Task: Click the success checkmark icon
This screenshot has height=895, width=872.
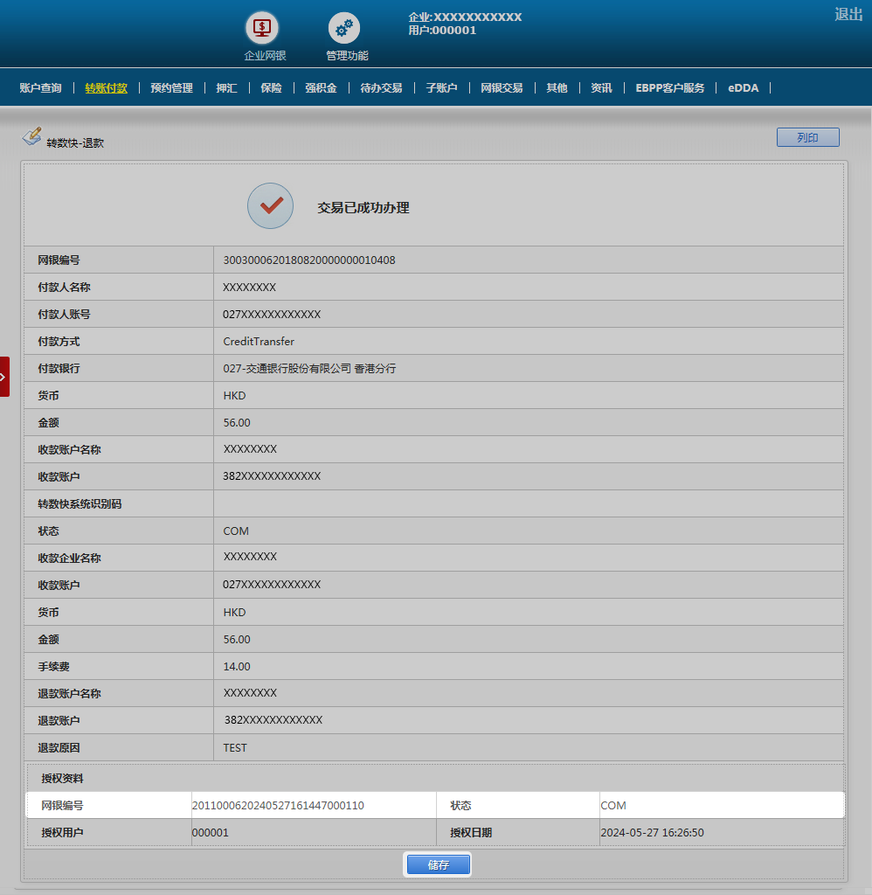Action: click(x=270, y=206)
